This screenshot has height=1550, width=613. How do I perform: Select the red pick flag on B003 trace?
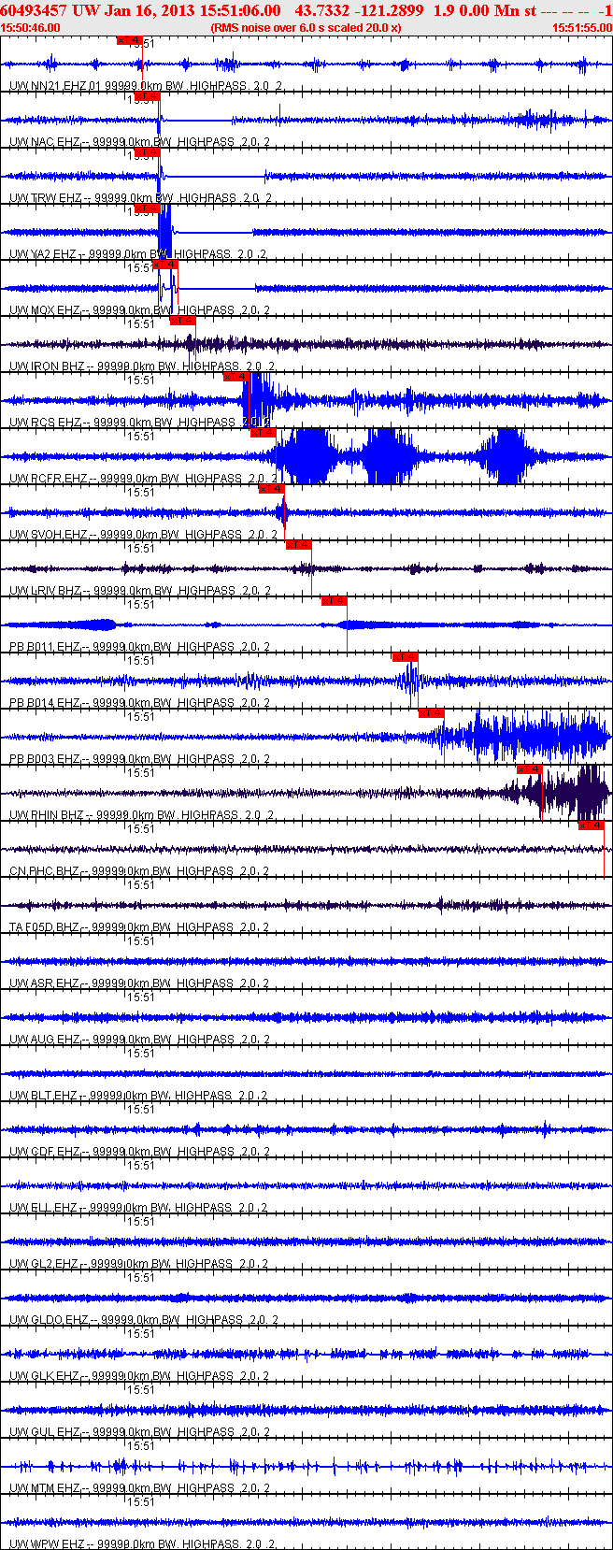coord(431,713)
